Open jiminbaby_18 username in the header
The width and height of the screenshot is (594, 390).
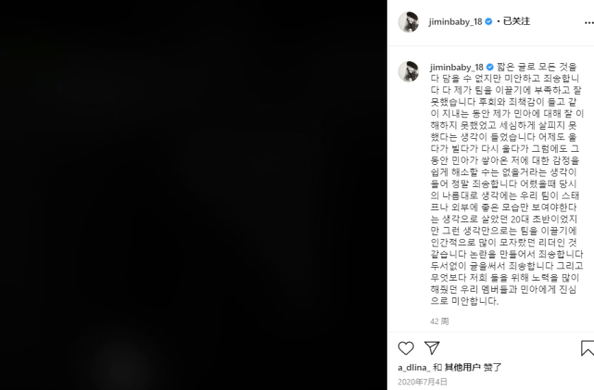point(455,22)
